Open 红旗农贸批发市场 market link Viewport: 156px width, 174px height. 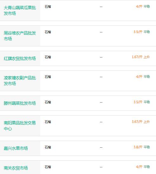point(20,58)
